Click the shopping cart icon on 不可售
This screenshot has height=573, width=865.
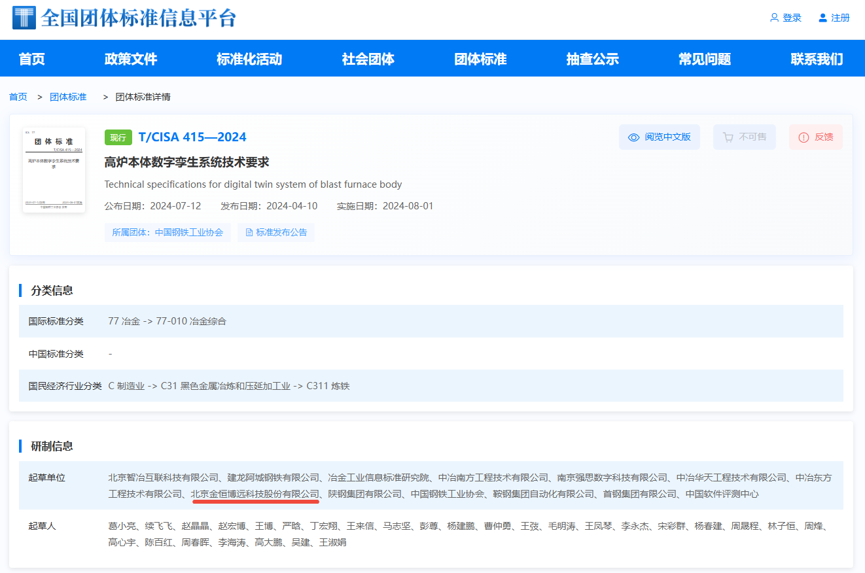(x=728, y=137)
